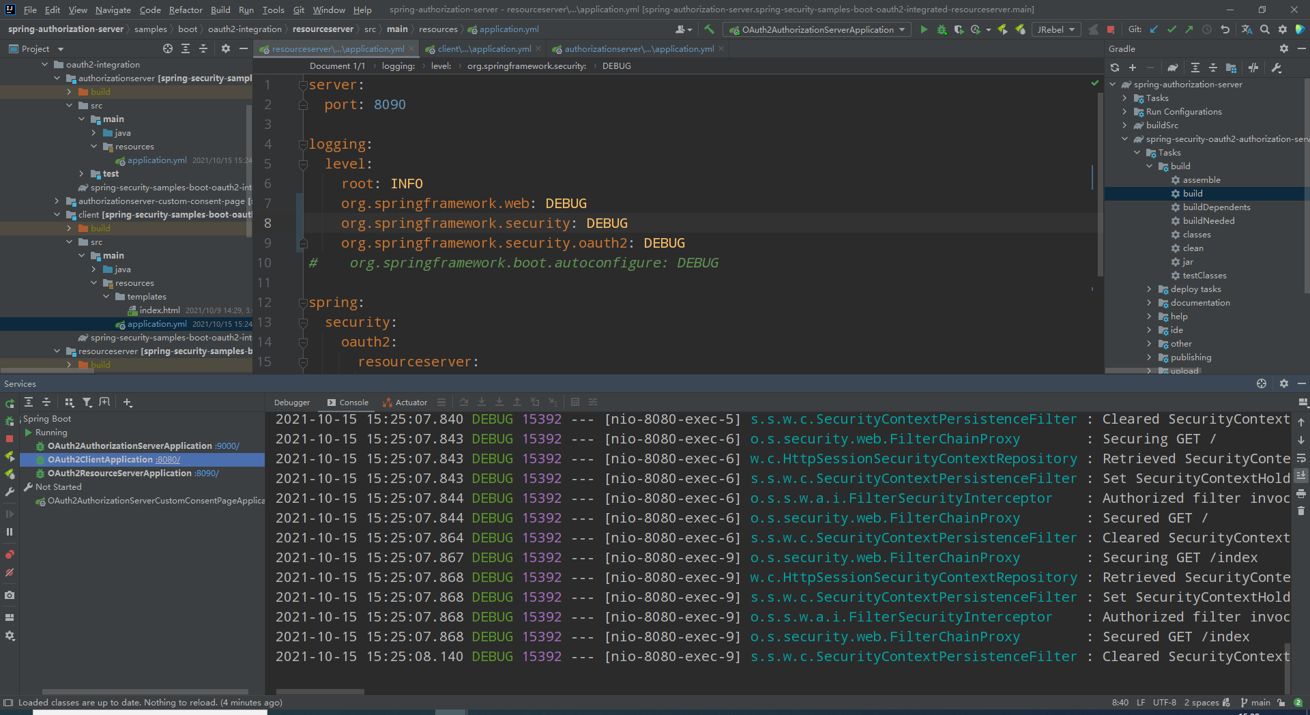1310x715 pixels.
Task: Run the selected configuration with the green play icon
Action: tap(924, 29)
